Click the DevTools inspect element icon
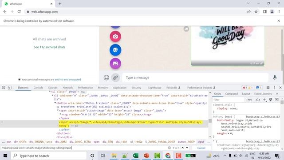 (x=4, y=88)
